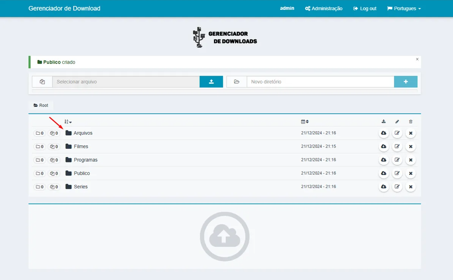Click the download icon in the table header
This screenshot has height=280, width=453.
(x=383, y=121)
